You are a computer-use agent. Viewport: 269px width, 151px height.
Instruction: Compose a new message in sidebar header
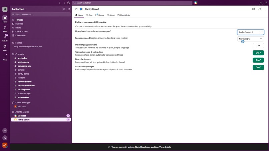click(69, 9)
